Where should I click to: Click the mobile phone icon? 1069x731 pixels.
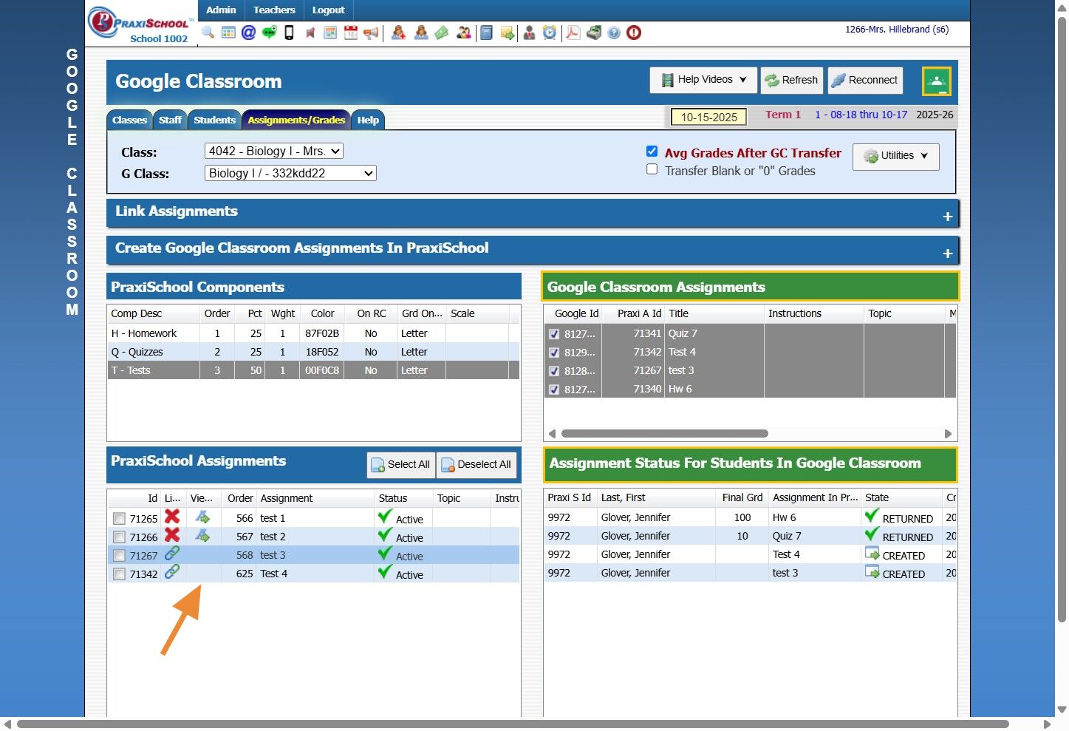tap(290, 33)
